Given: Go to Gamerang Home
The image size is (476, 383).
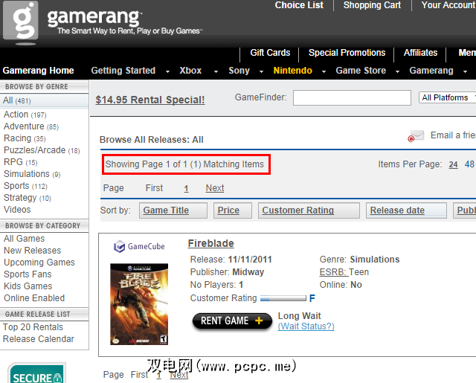Looking at the screenshot, I should point(38,71).
